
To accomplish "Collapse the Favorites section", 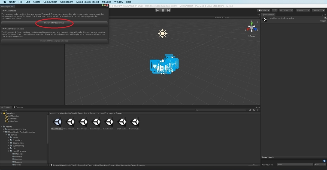I will click(2, 113).
